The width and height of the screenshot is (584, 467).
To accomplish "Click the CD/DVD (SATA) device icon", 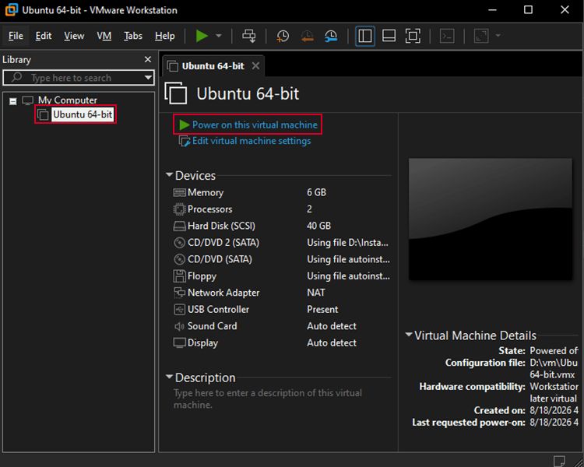I will coord(179,259).
